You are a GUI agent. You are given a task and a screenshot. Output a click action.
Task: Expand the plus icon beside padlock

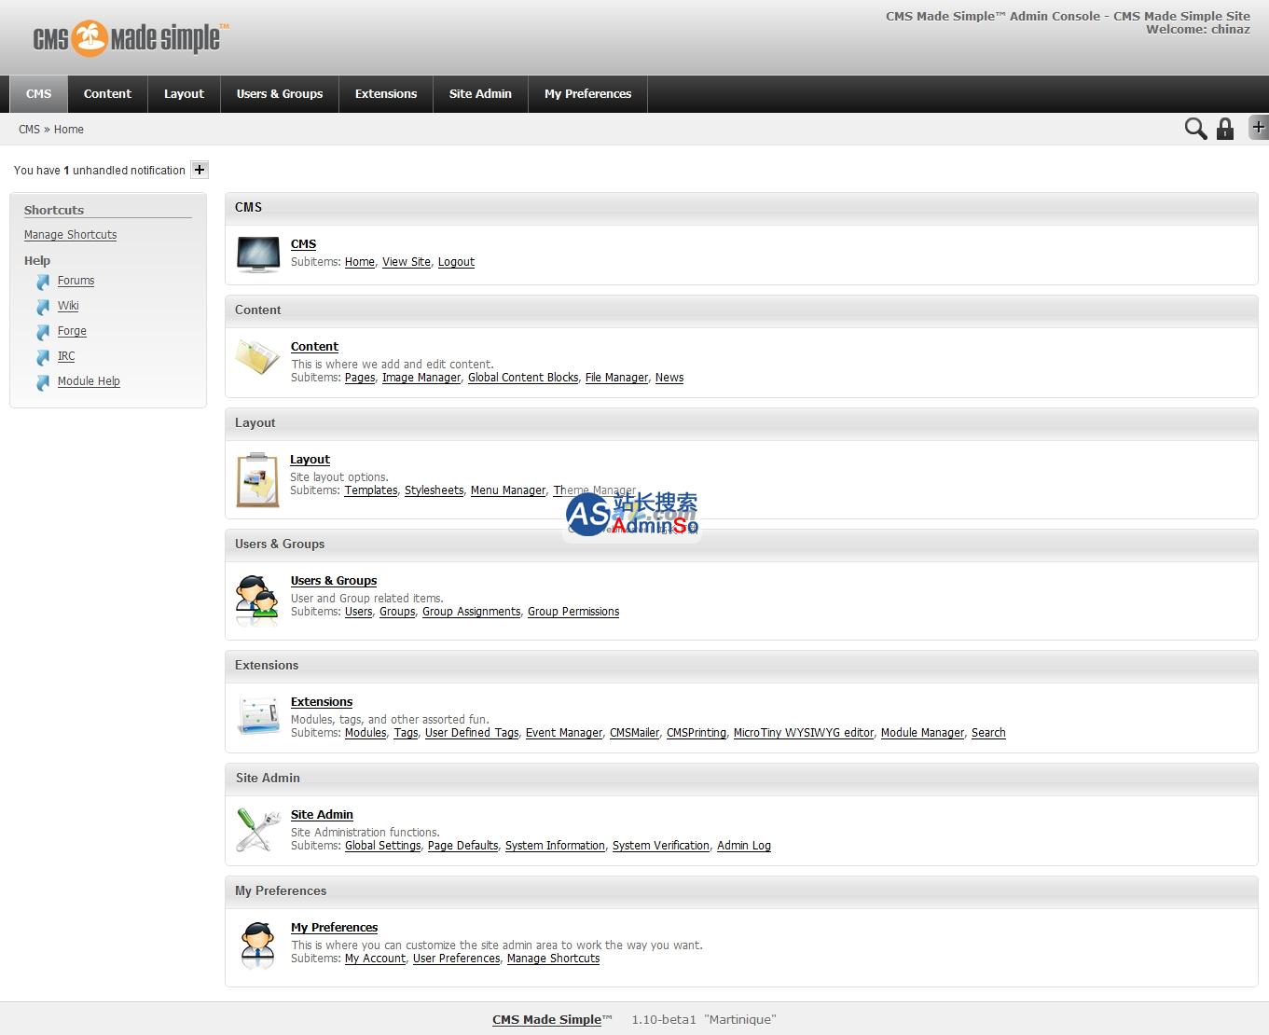click(1259, 127)
